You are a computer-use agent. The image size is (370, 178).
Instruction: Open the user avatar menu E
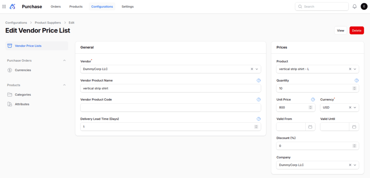coord(364,6)
